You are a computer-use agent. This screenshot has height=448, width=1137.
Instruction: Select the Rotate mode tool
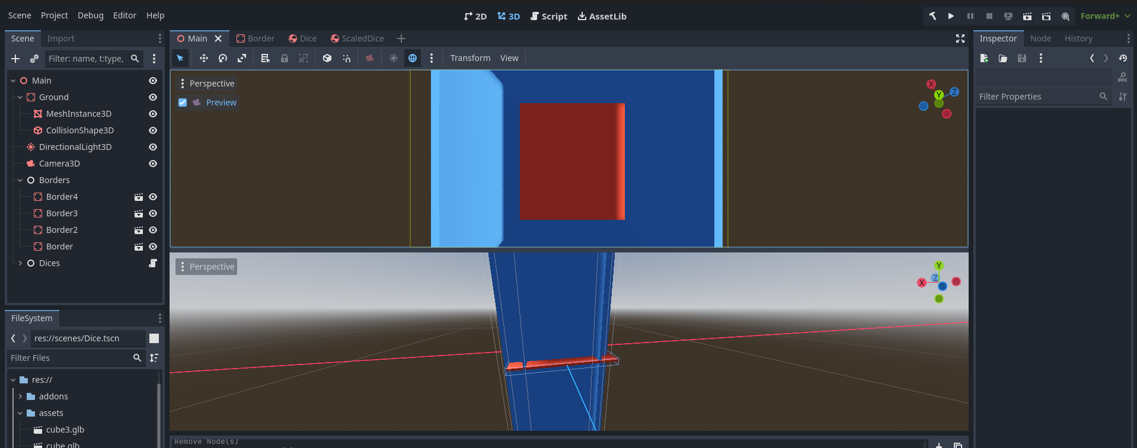tap(223, 58)
